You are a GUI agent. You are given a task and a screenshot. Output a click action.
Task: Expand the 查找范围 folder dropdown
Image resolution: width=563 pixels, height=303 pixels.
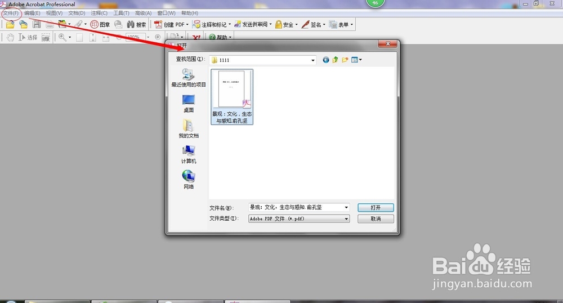[x=313, y=60]
